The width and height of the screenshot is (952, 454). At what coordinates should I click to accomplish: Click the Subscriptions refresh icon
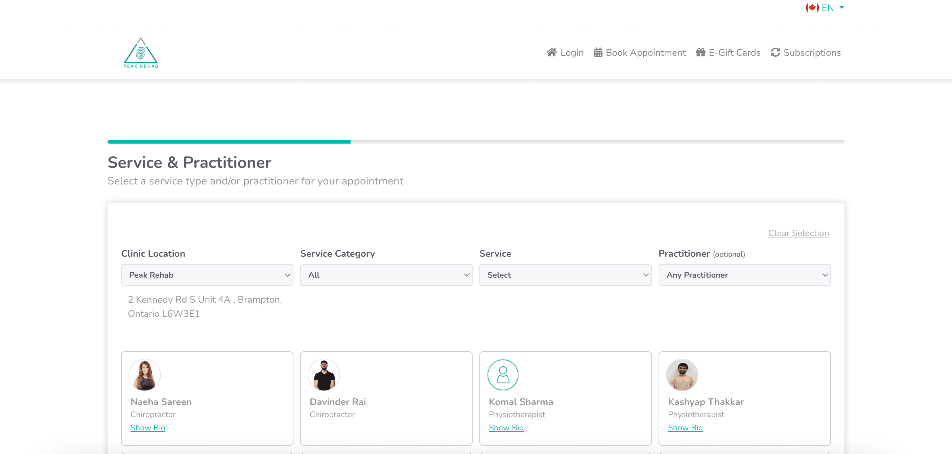tap(775, 52)
